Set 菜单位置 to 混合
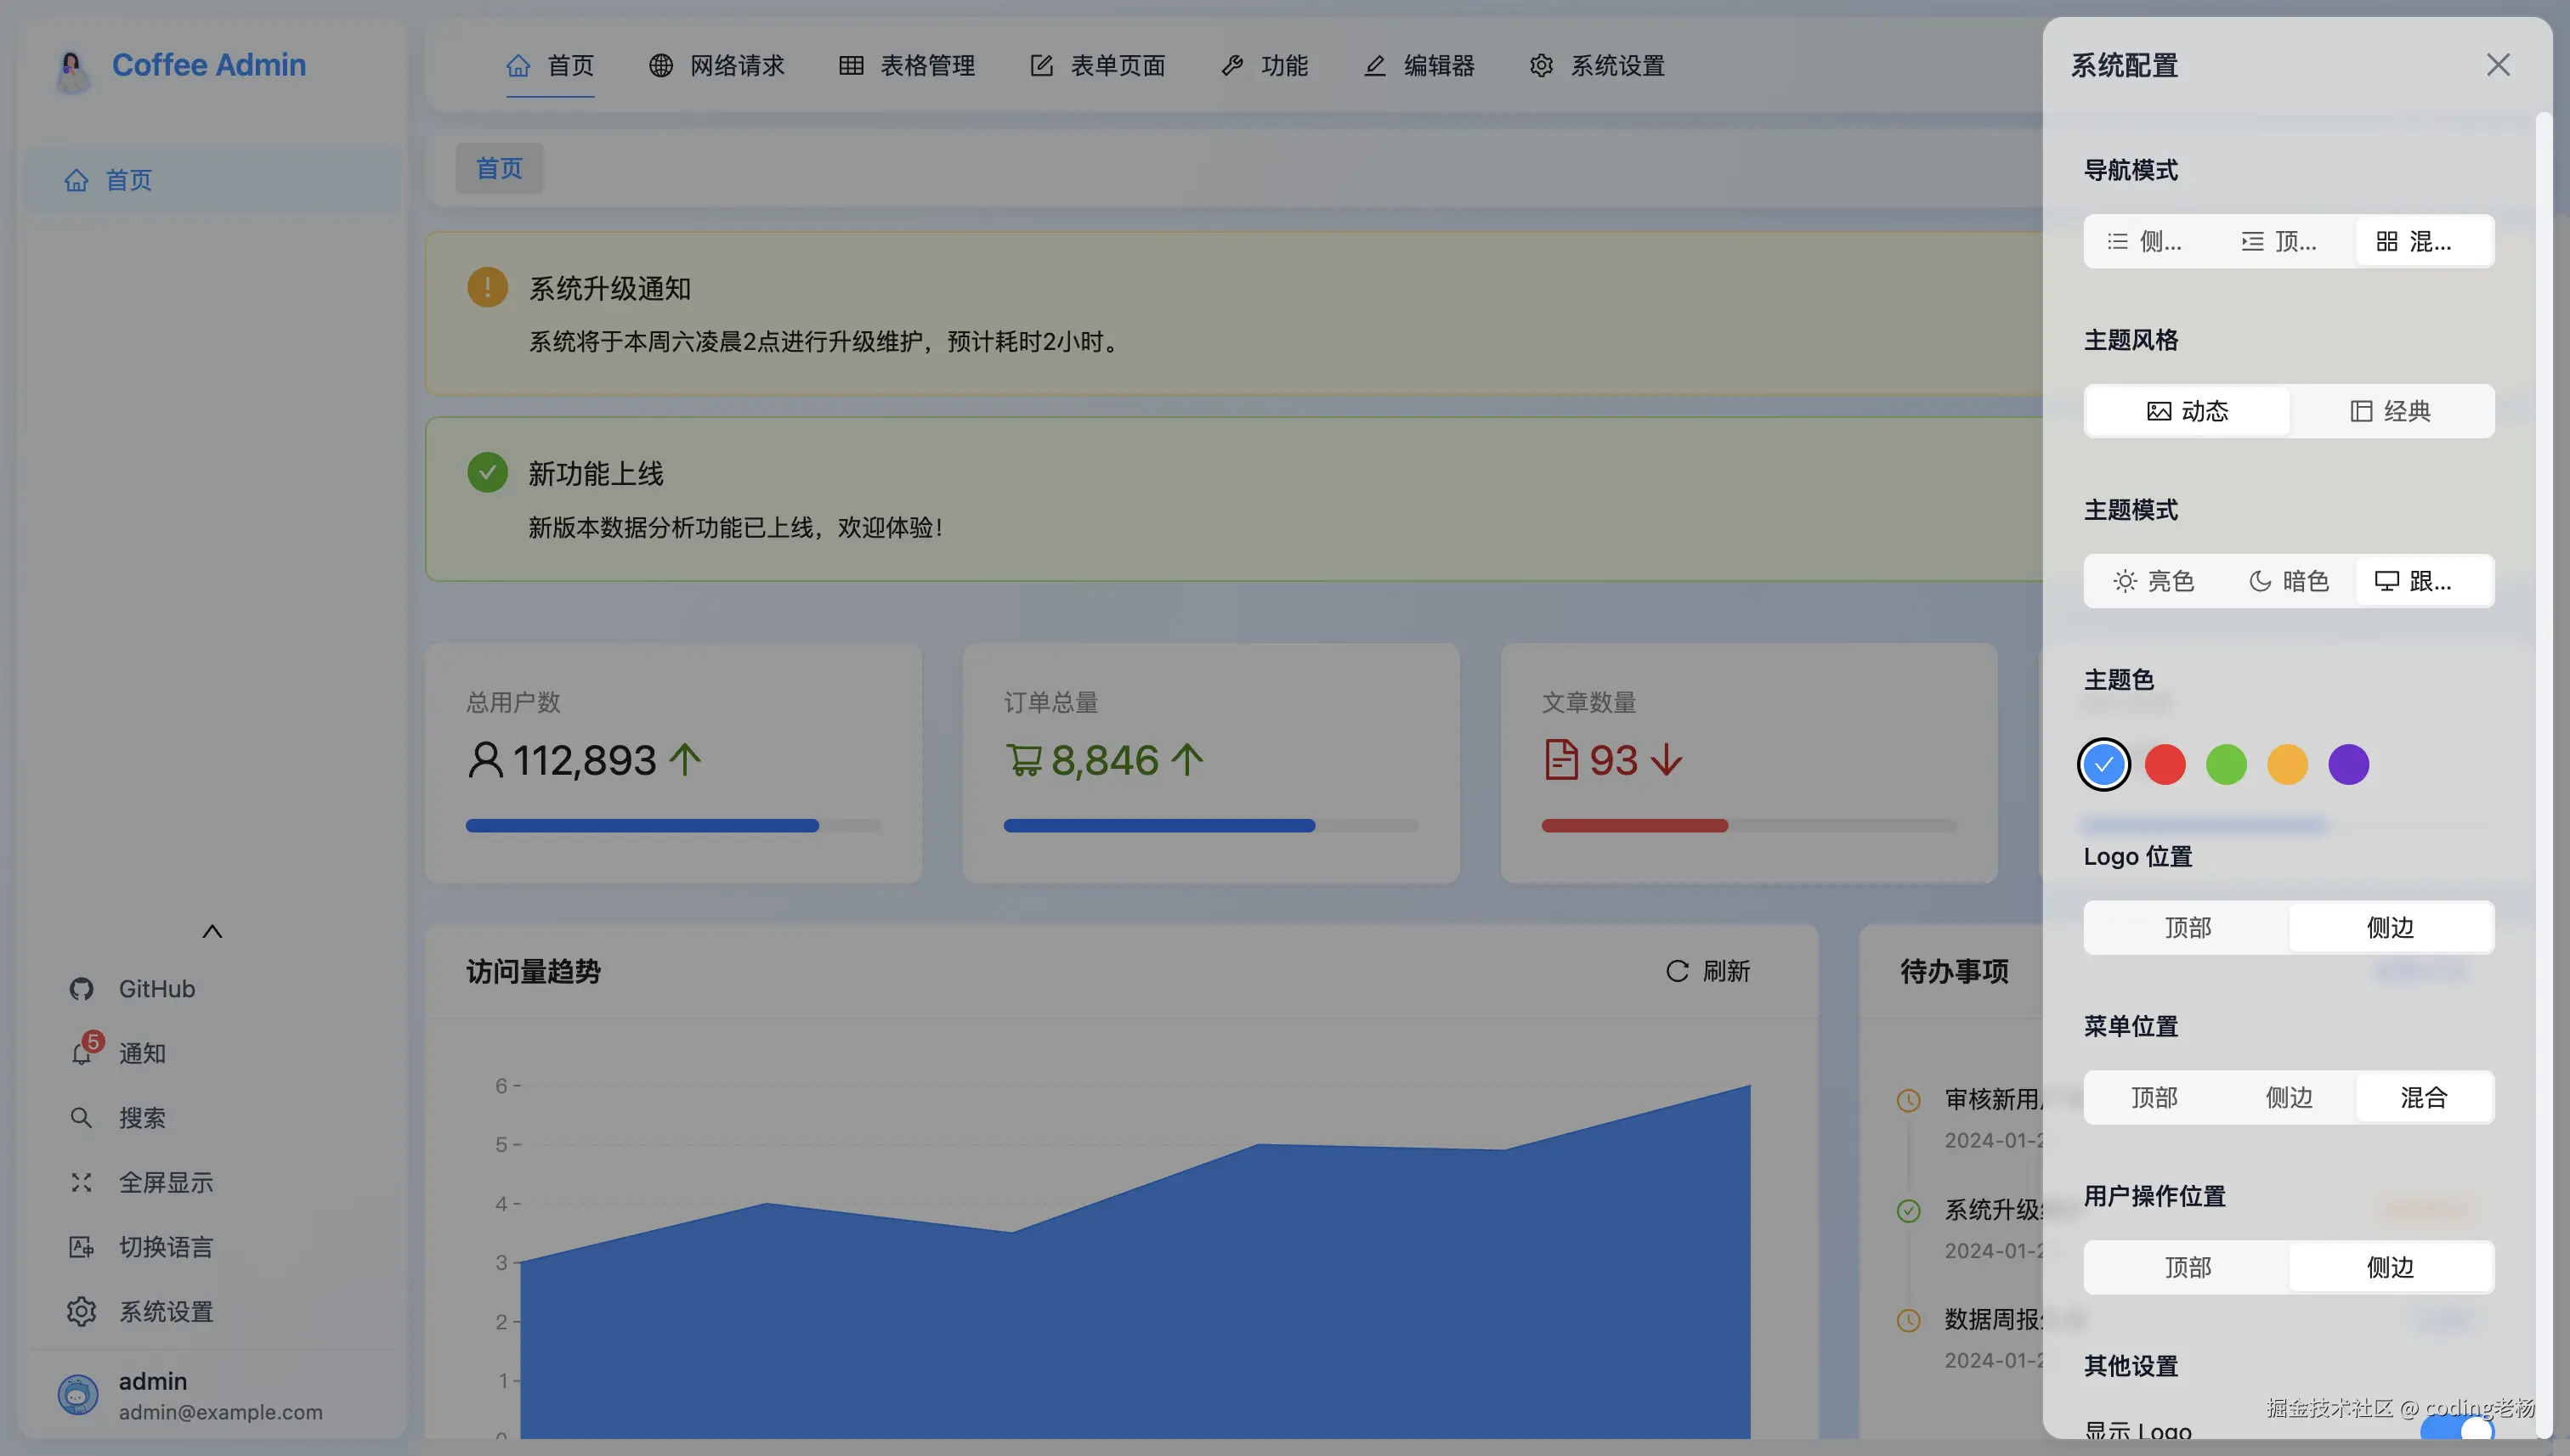 coord(2423,1097)
